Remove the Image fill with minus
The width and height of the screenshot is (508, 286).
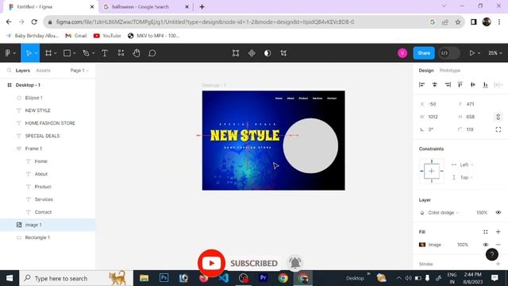(x=498, y=245)
